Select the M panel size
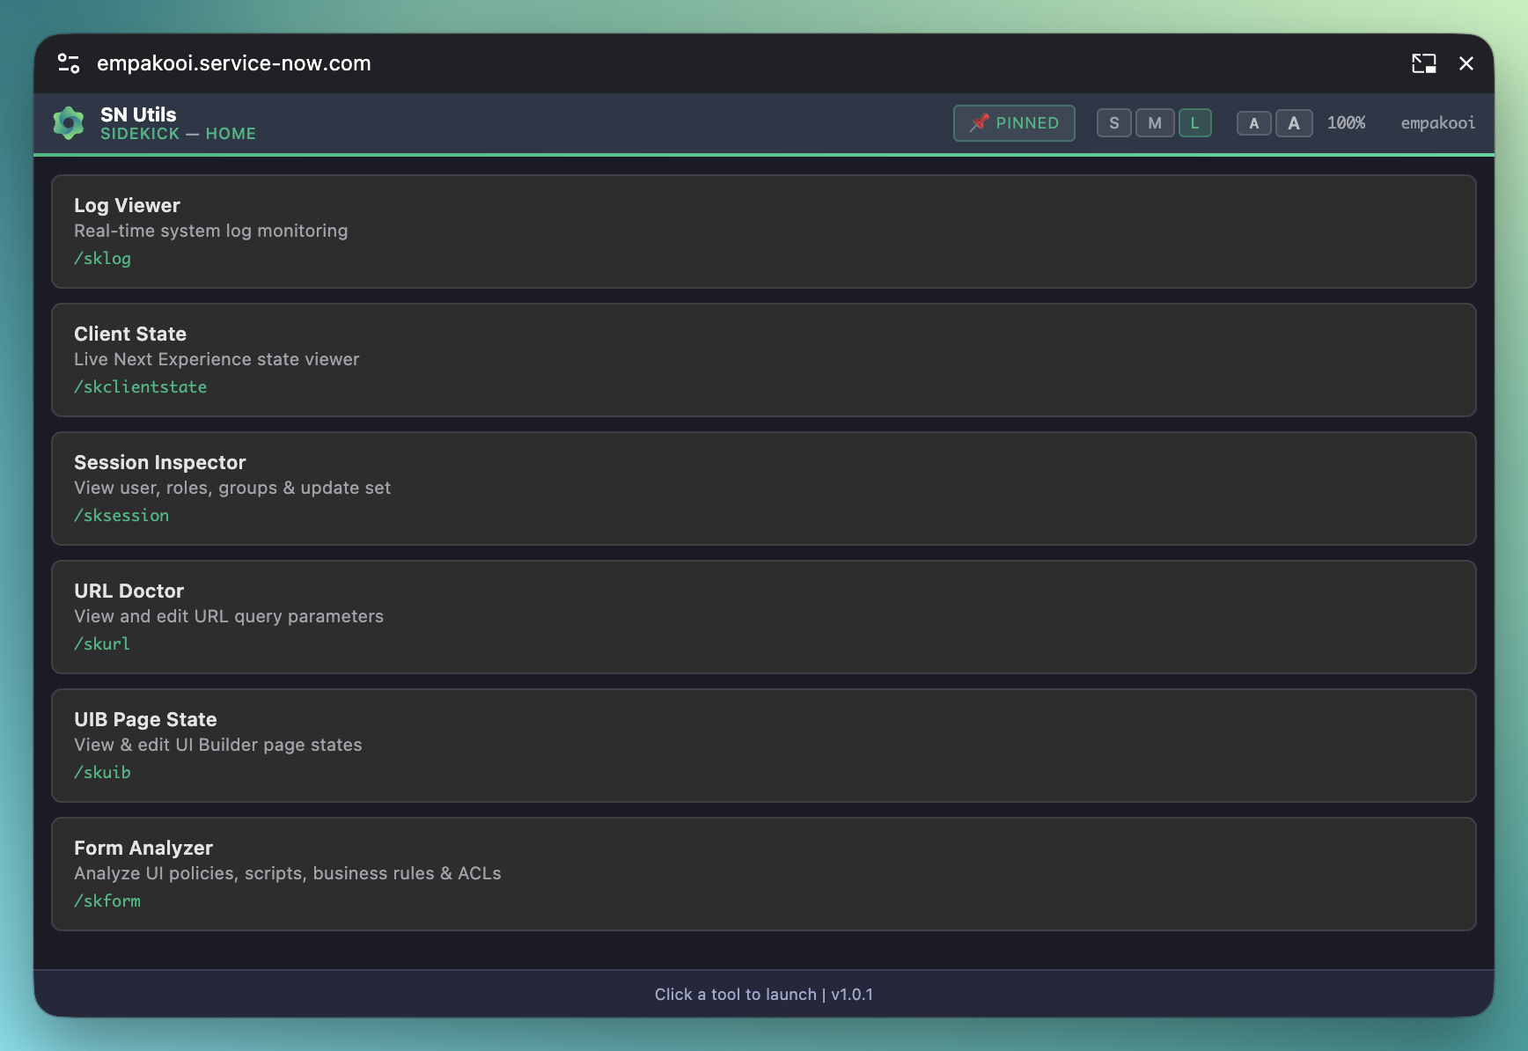Image resolution: width=1528 pixels, height=1051 pixels. tap(1154, 122)
